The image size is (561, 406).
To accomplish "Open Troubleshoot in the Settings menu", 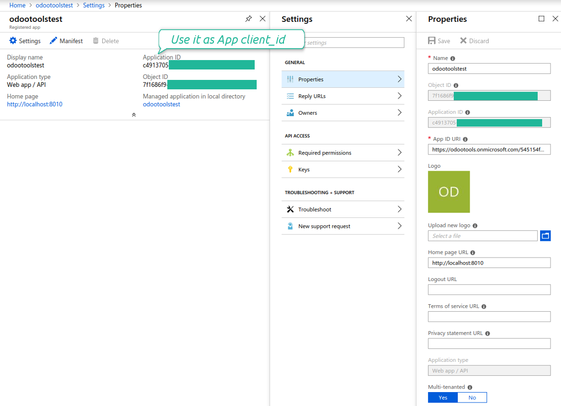I will tap(343, 209).
